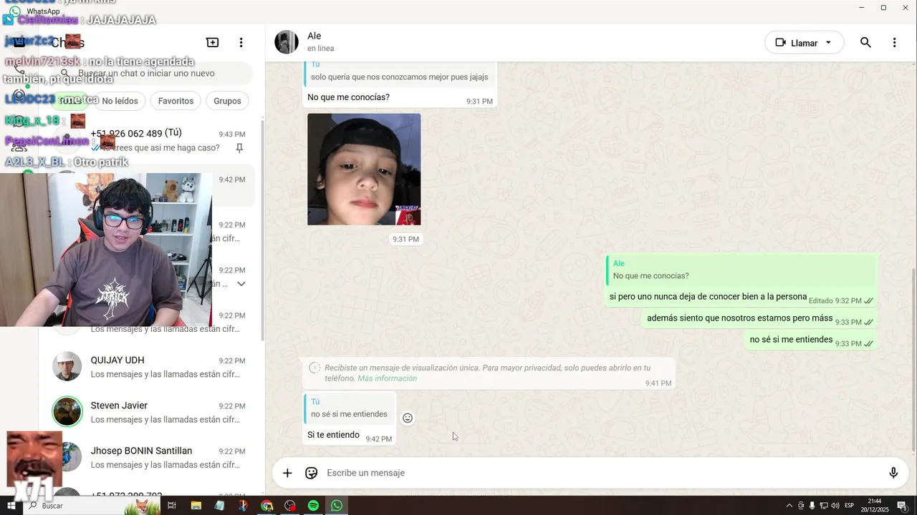Open Steven Javier chat
This screenshot has height=515, width=917.
click(153, 412)
